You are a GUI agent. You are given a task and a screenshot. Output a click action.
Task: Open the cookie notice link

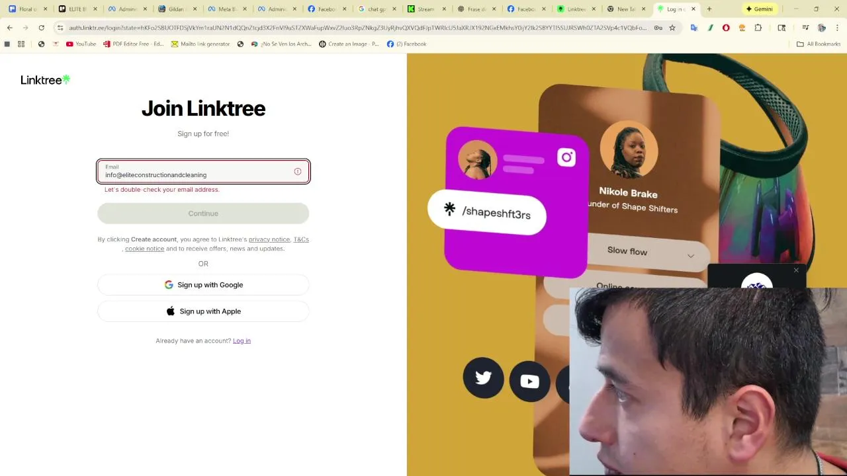pos(144,249)
